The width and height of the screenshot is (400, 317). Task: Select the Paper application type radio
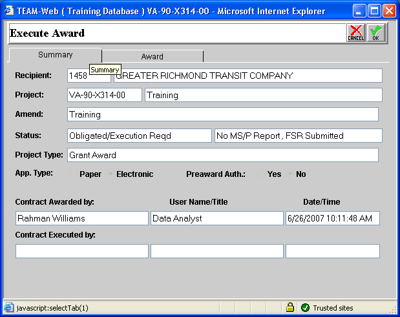coord(74,174)
